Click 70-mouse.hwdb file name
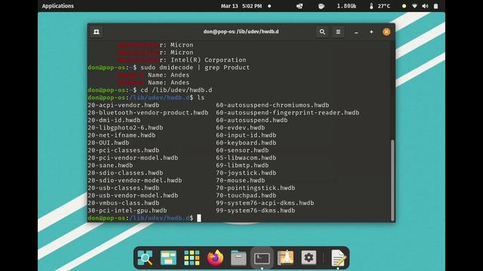This screenshot has width=483, height=271. [241, 181]
